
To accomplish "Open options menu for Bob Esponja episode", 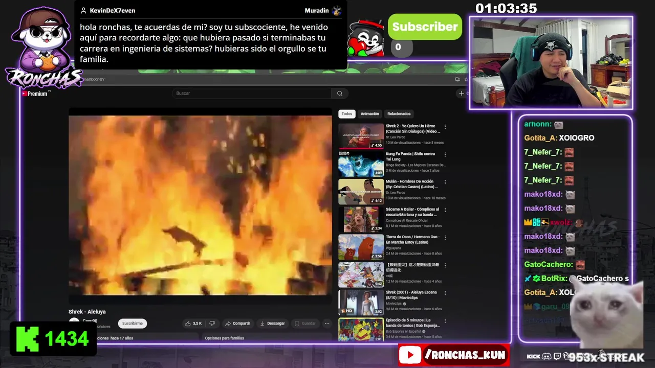I will [445, 321].
